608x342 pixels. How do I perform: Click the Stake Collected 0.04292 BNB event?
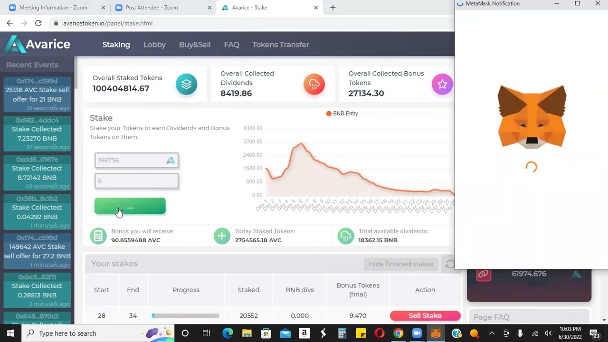(37, 212)
